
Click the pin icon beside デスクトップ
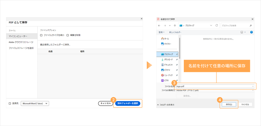tap(176, 54)
